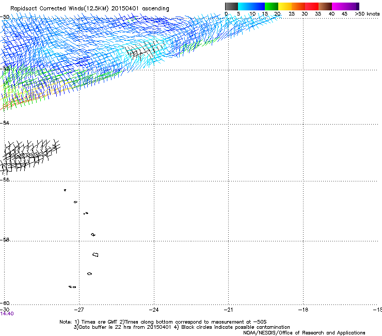
Task: Click the -27 longitude axis label
Action: [x=79, y=310]
